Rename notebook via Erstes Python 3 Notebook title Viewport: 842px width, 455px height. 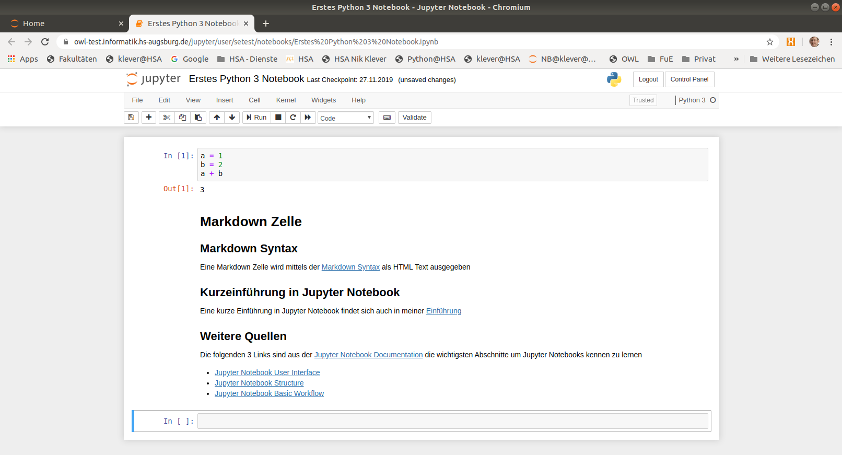click(x=247, y=79)
